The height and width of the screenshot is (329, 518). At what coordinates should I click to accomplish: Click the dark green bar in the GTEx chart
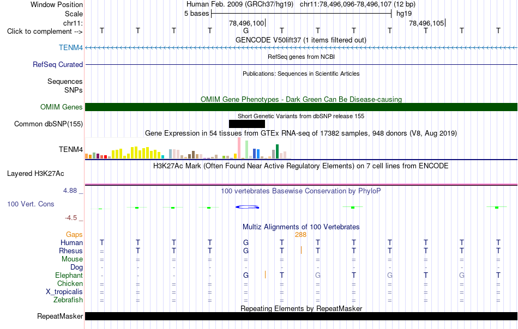click(277, 151)
